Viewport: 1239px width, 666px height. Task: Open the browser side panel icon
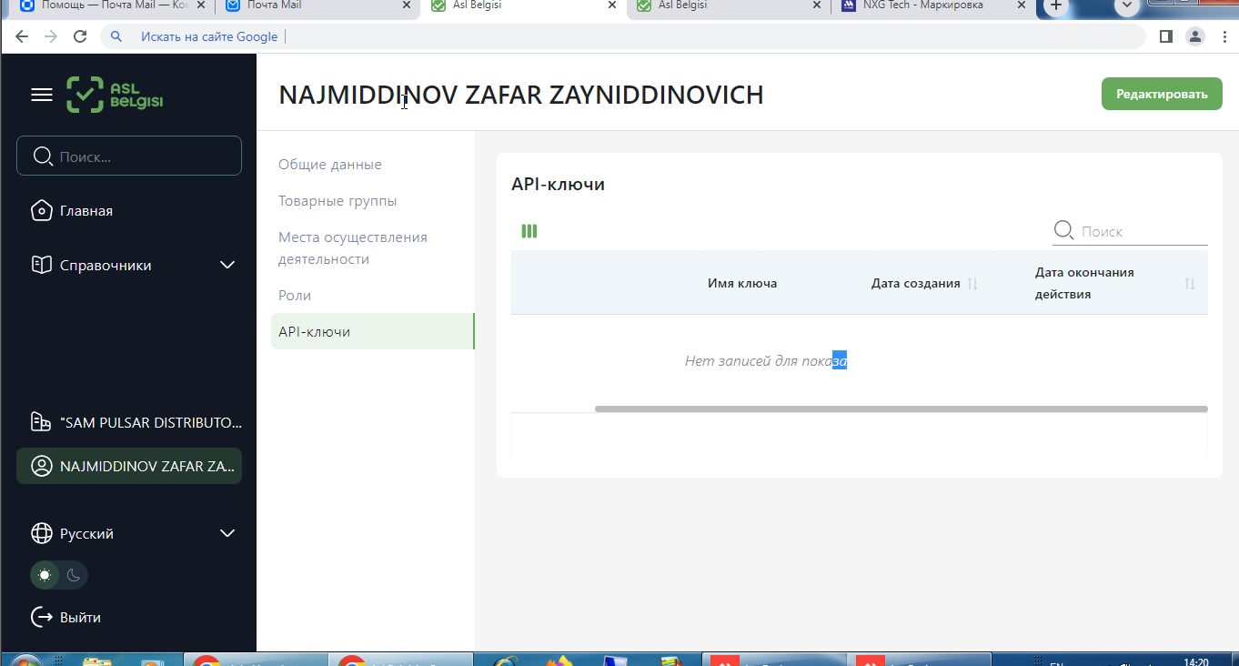(1166, 36)
